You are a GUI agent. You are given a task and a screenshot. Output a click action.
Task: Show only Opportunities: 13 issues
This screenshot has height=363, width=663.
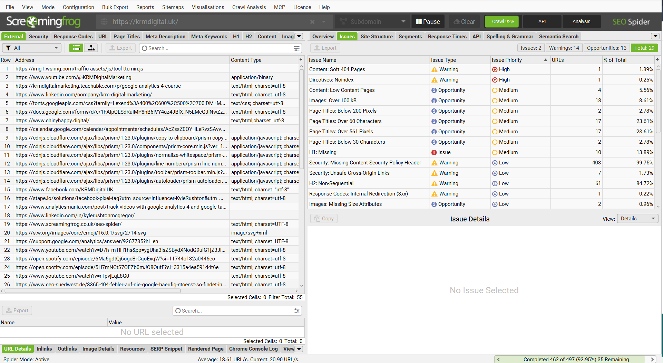pos(606,48)
